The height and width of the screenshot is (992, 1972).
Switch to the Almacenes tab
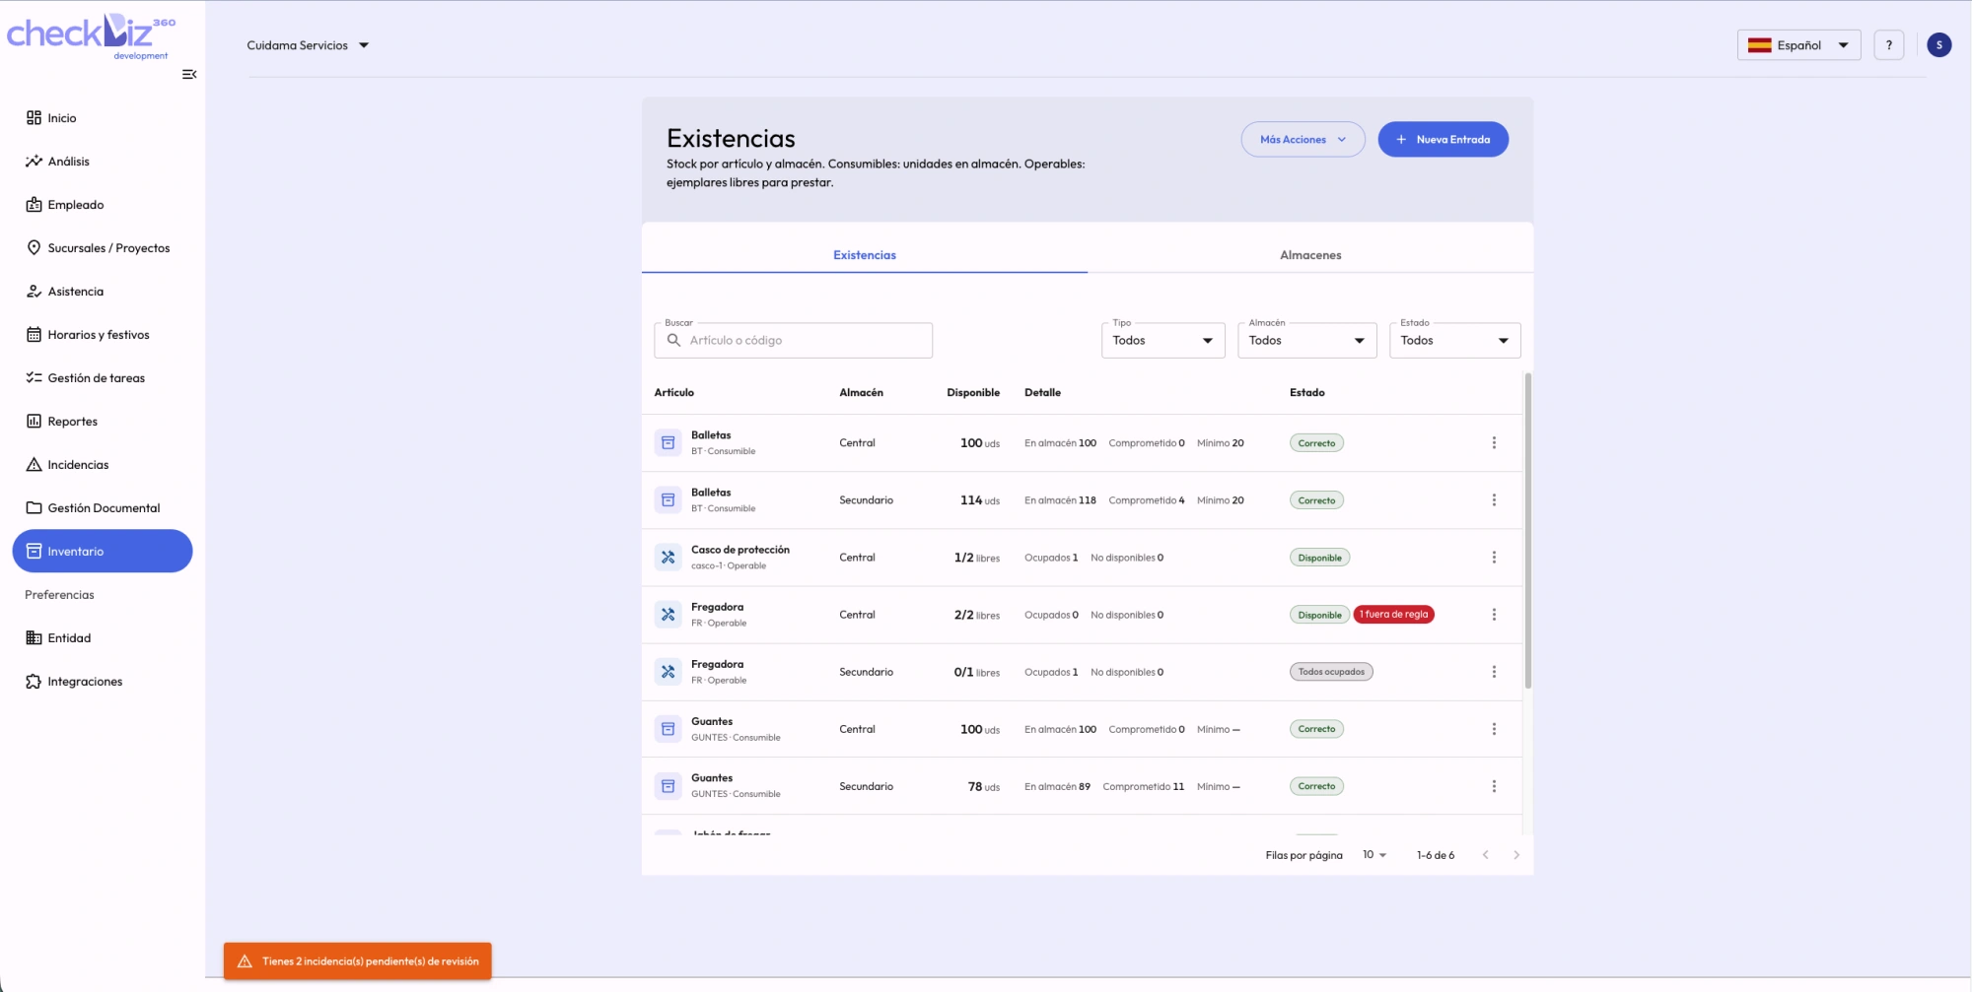click(1310, 255)
